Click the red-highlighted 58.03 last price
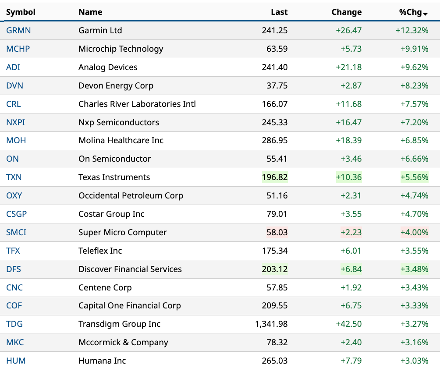 pyautogui.click(x=277, y=232)
